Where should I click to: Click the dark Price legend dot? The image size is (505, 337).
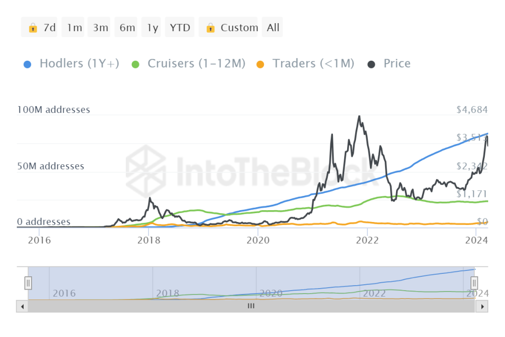coord(372,64)
